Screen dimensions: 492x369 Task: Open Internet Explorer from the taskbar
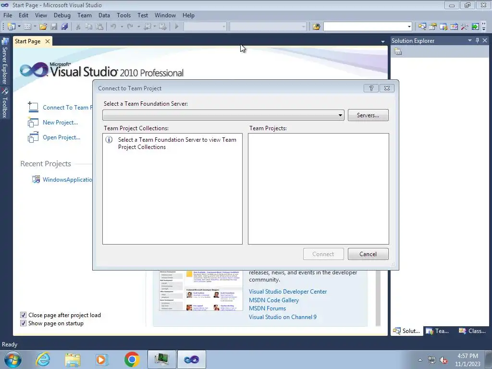tap(43, 359)
